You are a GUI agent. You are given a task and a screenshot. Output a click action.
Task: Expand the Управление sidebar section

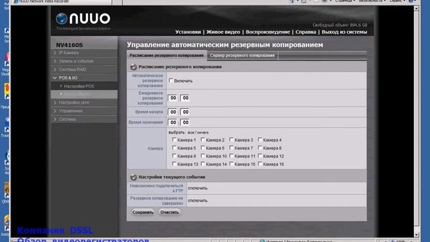click(84, 111)
